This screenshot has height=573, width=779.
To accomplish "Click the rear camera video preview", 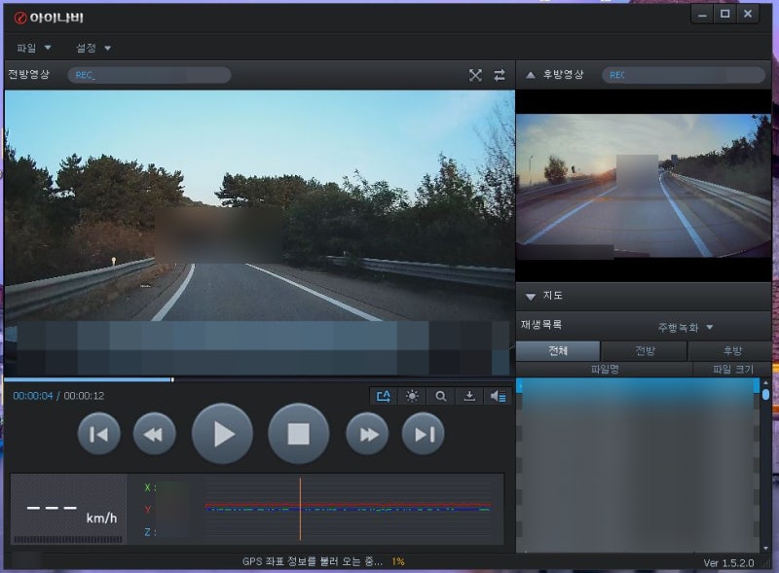I will (x=644, y=186).
